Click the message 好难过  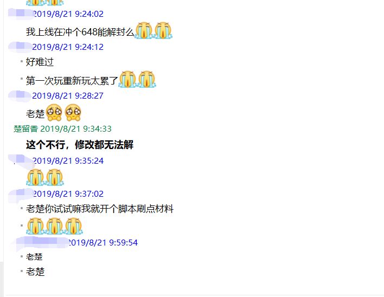tap(40, 62)
